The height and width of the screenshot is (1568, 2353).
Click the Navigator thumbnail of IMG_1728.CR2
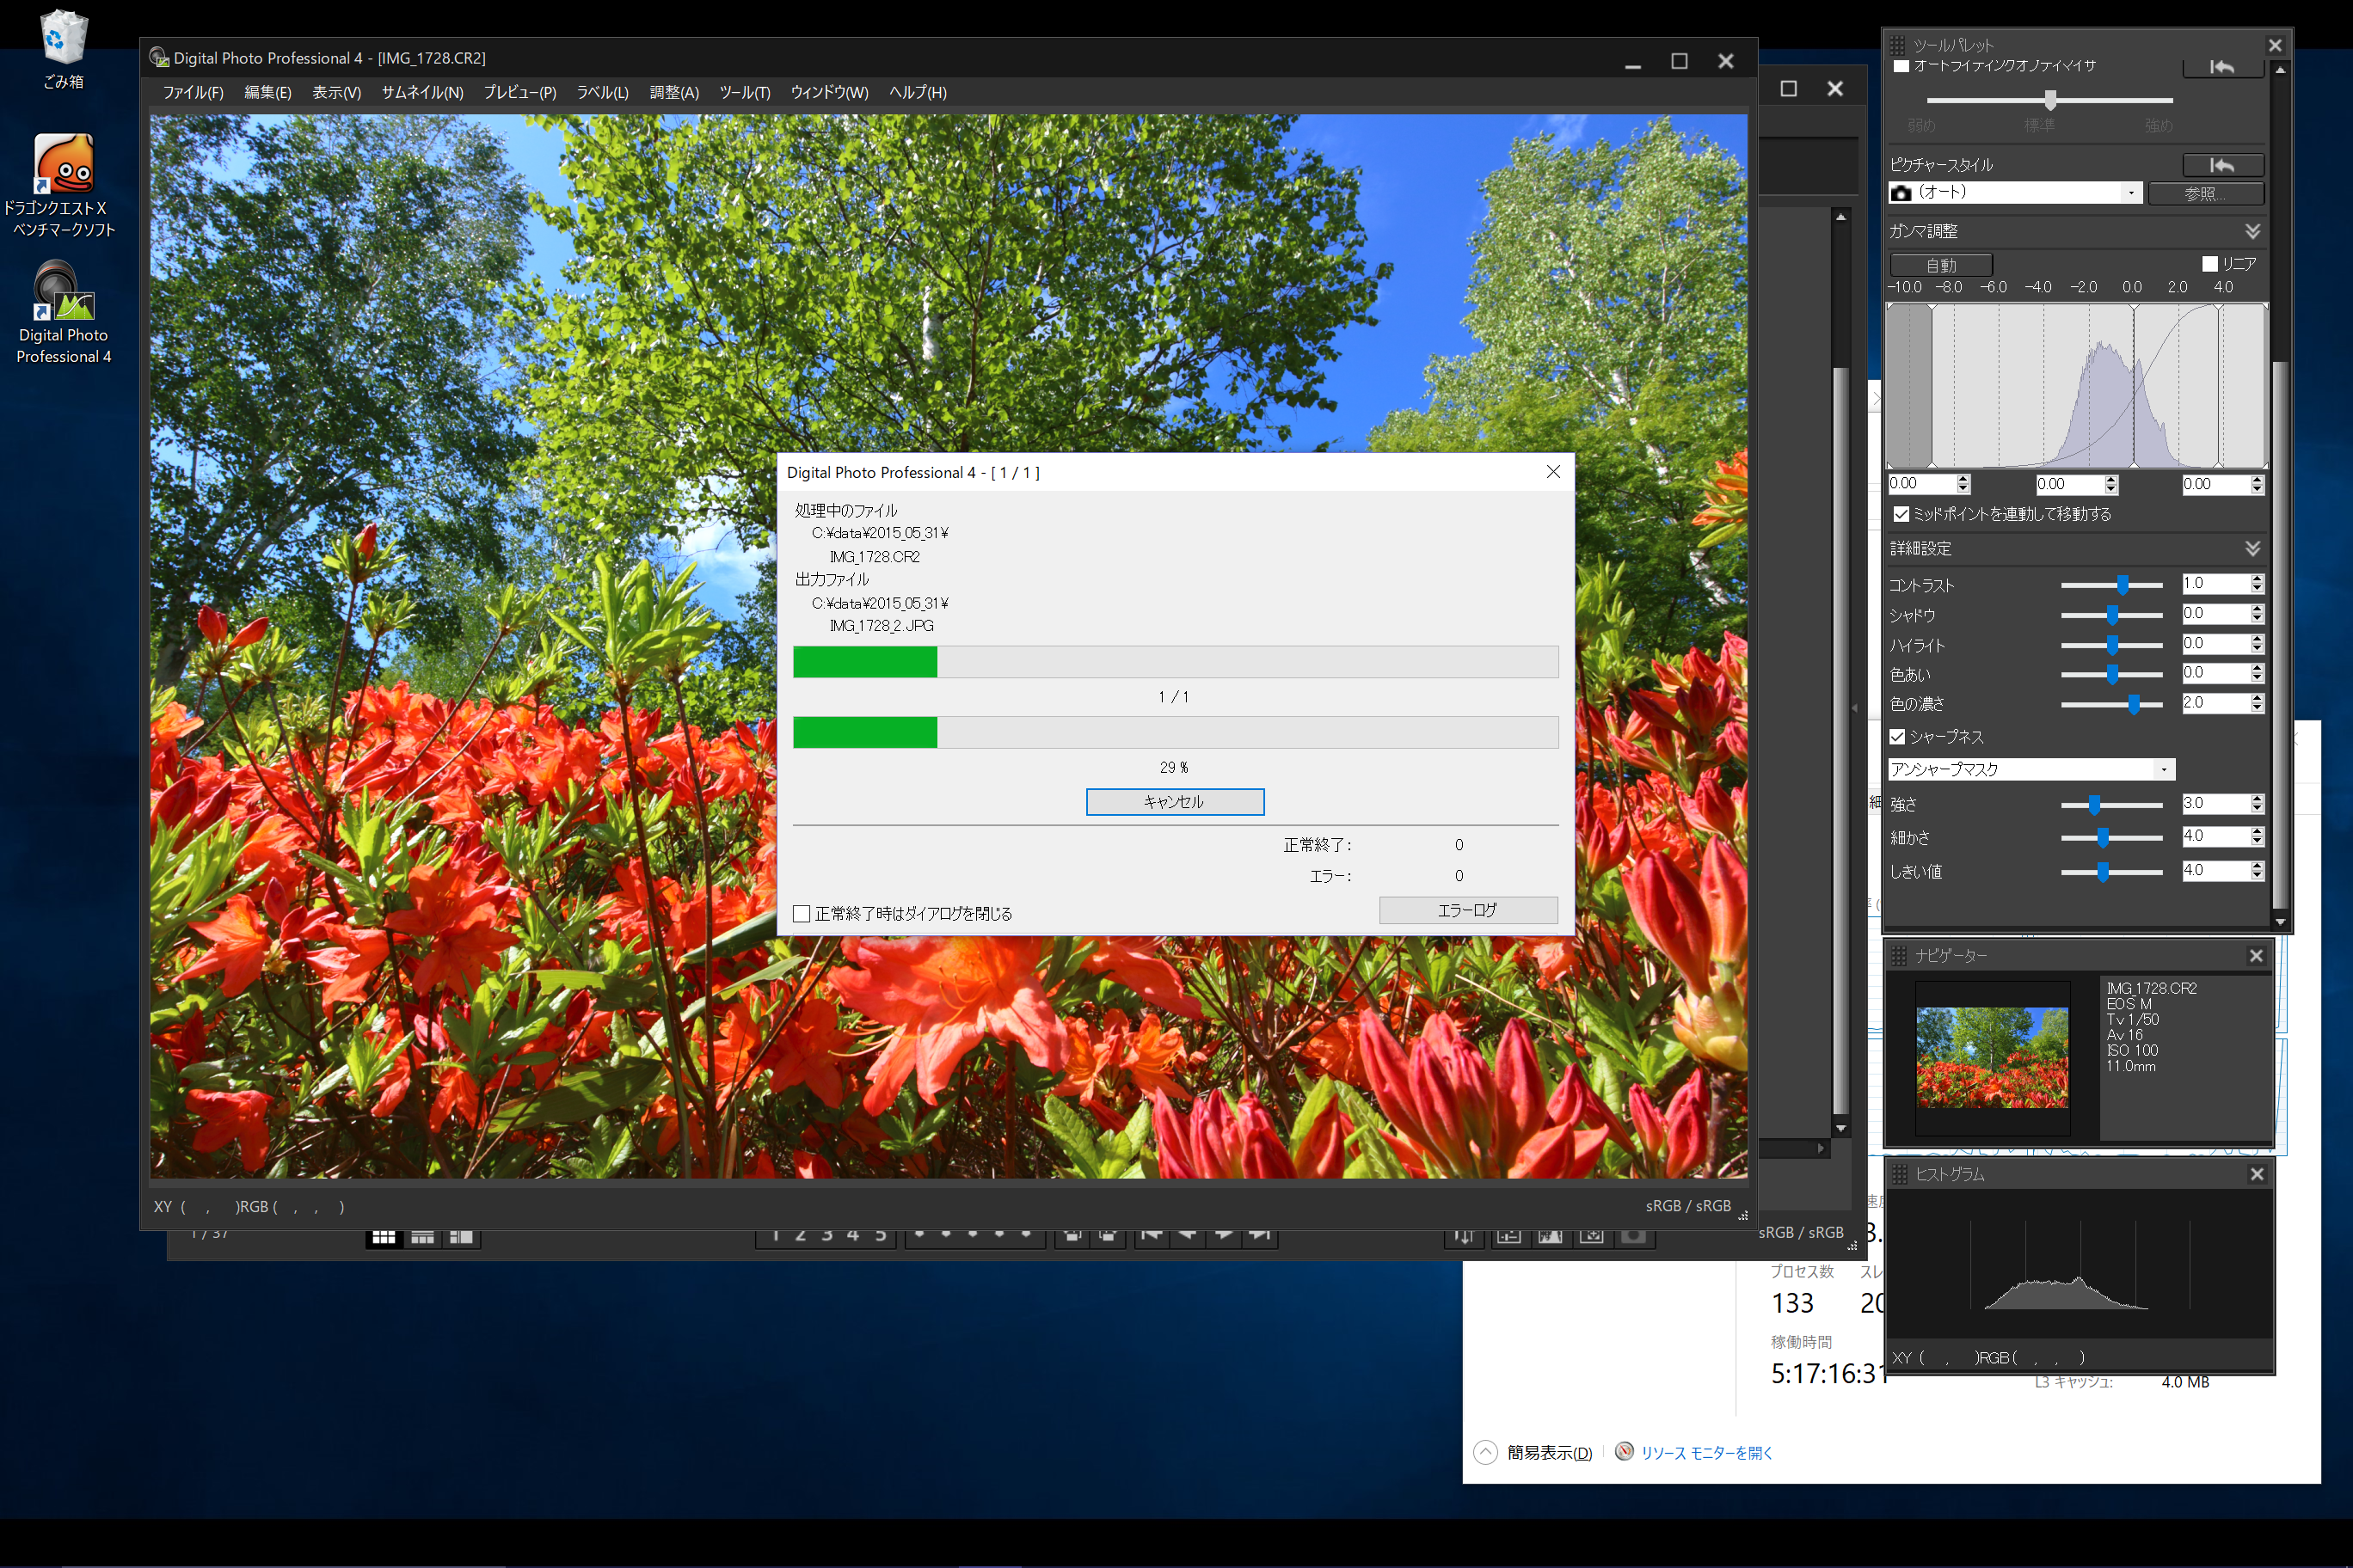[1992, 1057]
